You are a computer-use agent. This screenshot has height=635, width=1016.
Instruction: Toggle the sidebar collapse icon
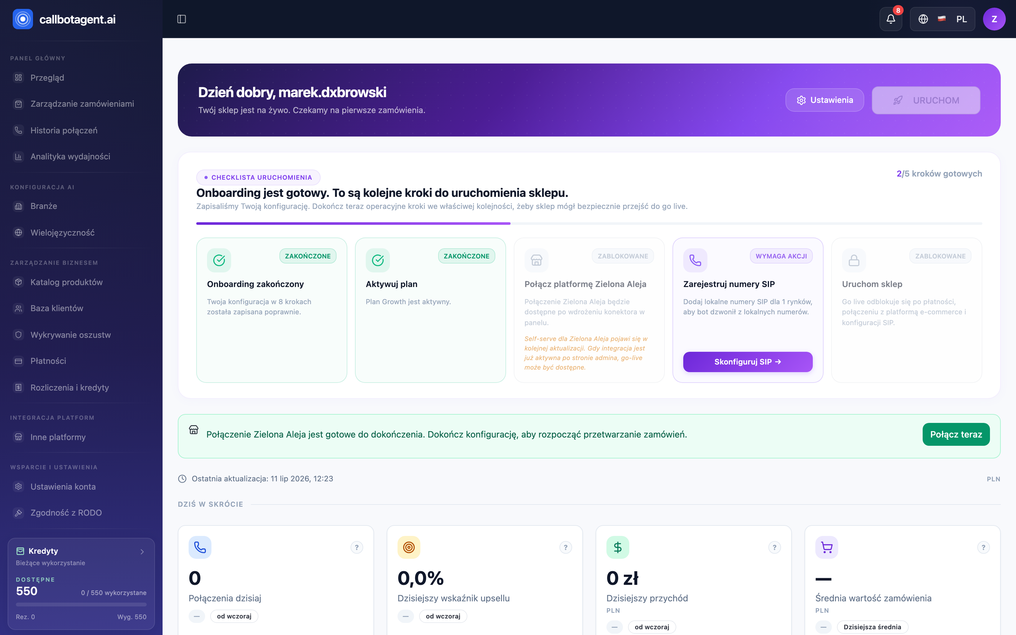[181, 19]
